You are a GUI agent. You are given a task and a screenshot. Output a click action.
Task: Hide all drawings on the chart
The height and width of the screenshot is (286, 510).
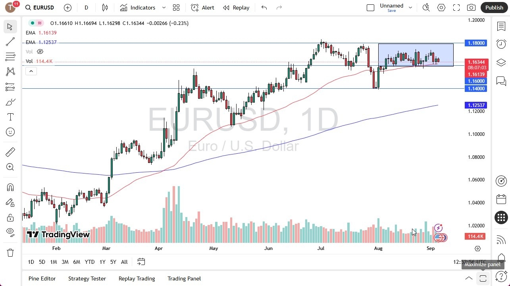(x=10, y=232)
